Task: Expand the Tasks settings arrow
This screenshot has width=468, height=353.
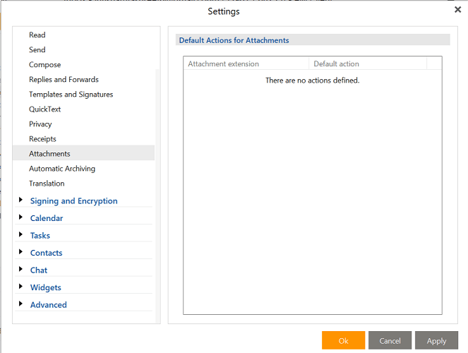Action: click(21, 235)
